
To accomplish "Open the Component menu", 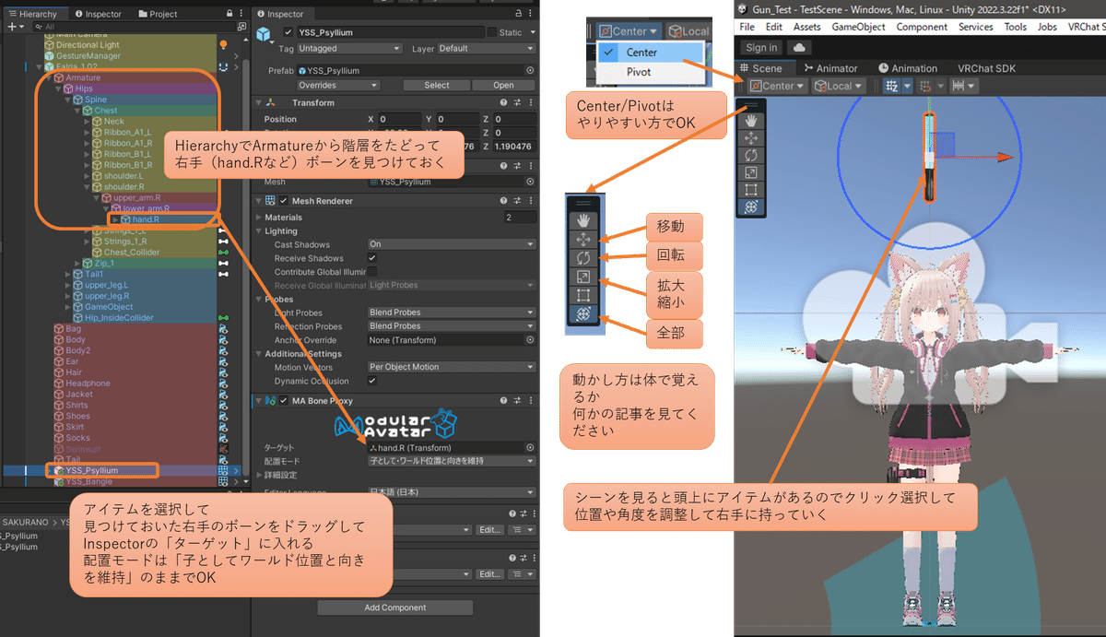I will [922, 28].
